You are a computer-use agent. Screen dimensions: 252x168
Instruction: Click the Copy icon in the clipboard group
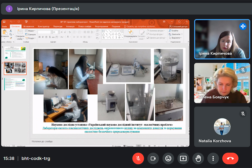(11, 34)
